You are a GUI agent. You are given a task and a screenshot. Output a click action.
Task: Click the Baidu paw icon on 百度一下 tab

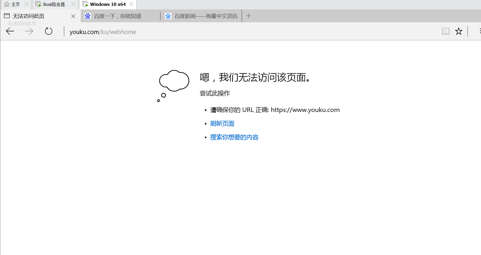(x=88, y=16)
